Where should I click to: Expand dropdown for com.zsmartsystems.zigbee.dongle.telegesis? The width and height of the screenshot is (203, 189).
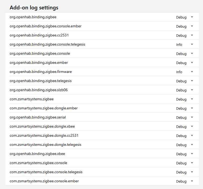[185, 145]
